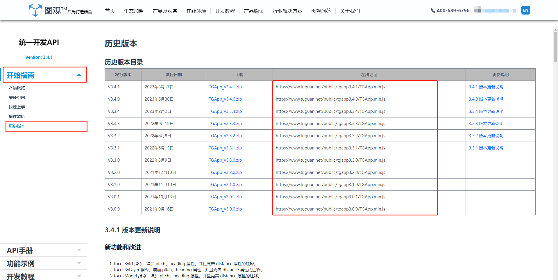The height and width of the screenshot is (280, 558).
Task: Expand the API手册 section arrow
Action: coord(79,250)
